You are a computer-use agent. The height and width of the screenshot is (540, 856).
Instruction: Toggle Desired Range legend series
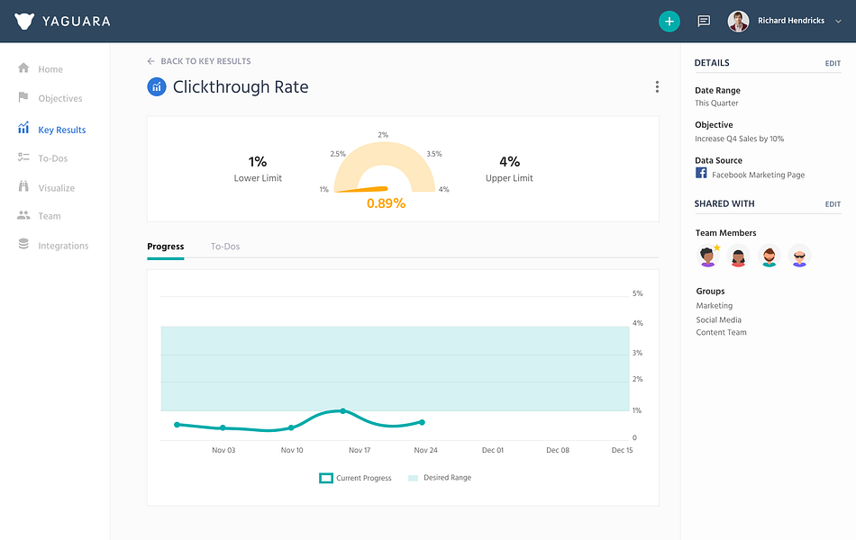(440, 478)
